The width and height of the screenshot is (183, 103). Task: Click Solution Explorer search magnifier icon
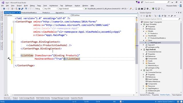click(x=179, y=19)
